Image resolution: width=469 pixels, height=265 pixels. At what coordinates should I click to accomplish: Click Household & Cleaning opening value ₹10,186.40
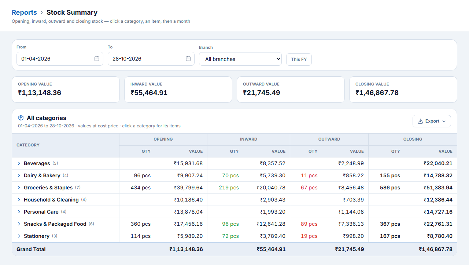[x=188, y=200]
